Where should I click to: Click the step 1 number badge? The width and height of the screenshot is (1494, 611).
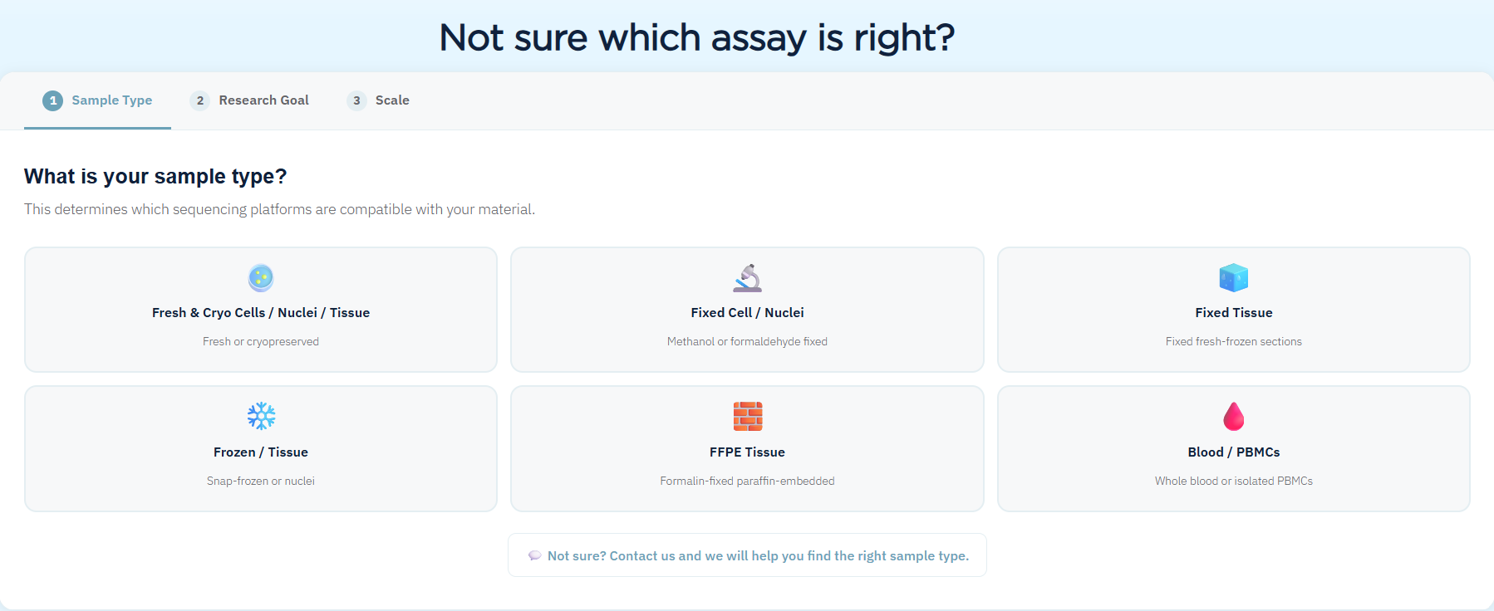click(53, 100)
